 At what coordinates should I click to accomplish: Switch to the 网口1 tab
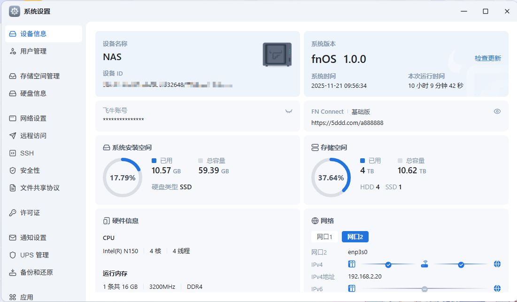coord(324,237)
